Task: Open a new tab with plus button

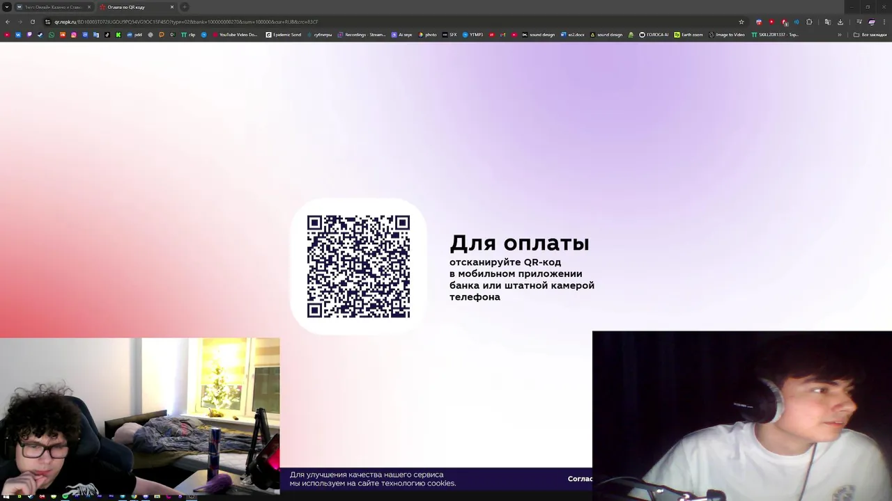Action: (185, 7)
